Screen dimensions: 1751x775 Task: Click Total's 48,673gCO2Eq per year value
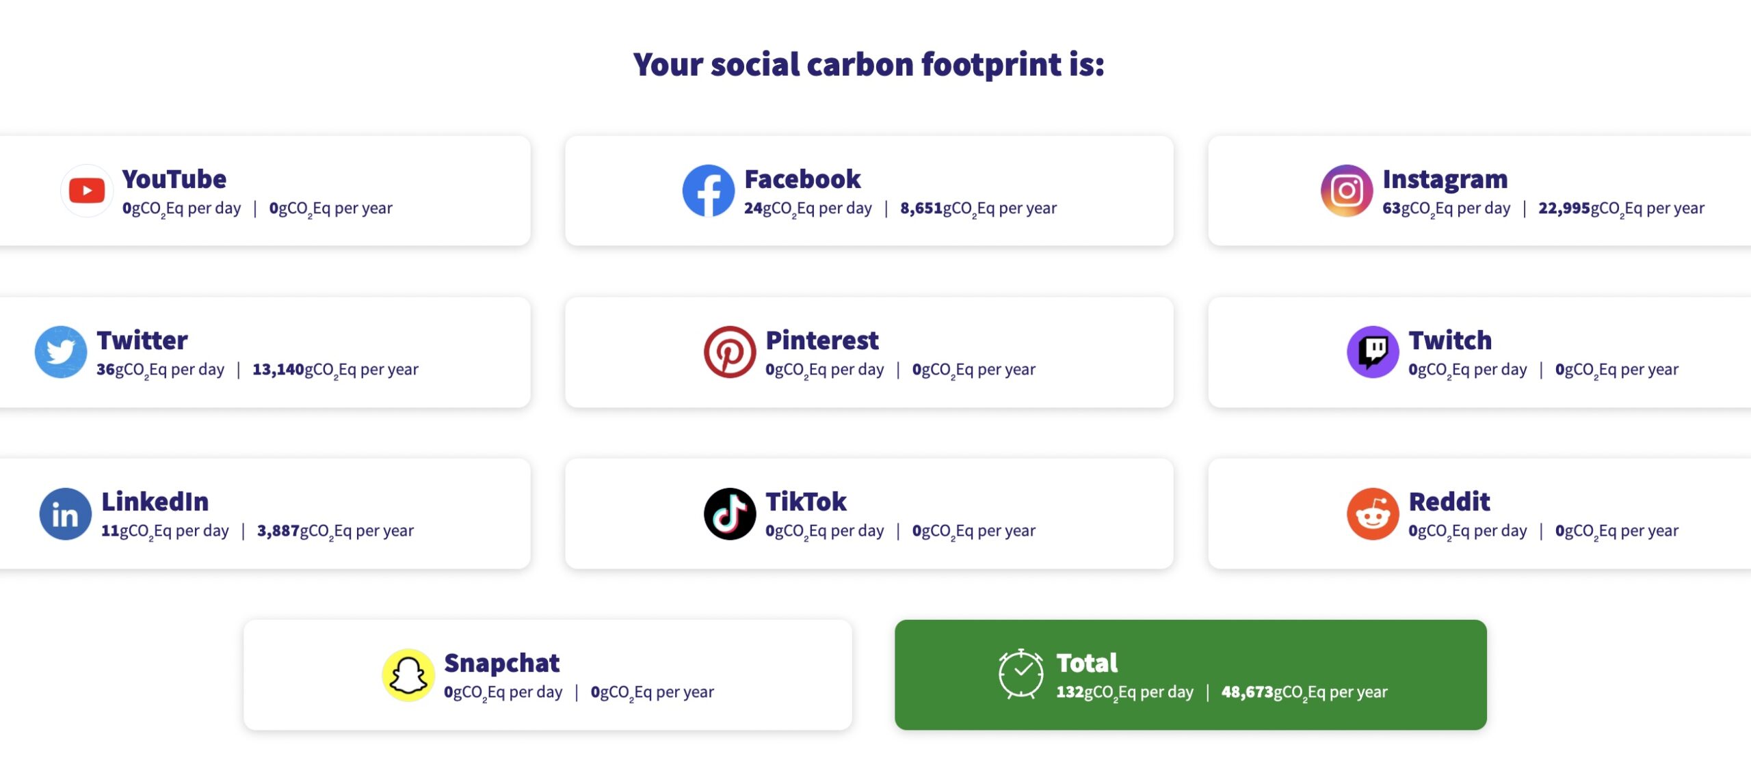click(1304, 692)
